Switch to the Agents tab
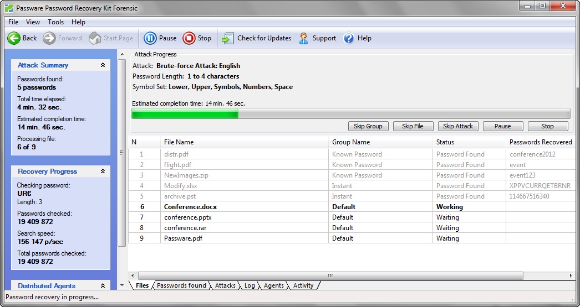 click(274, 285)
